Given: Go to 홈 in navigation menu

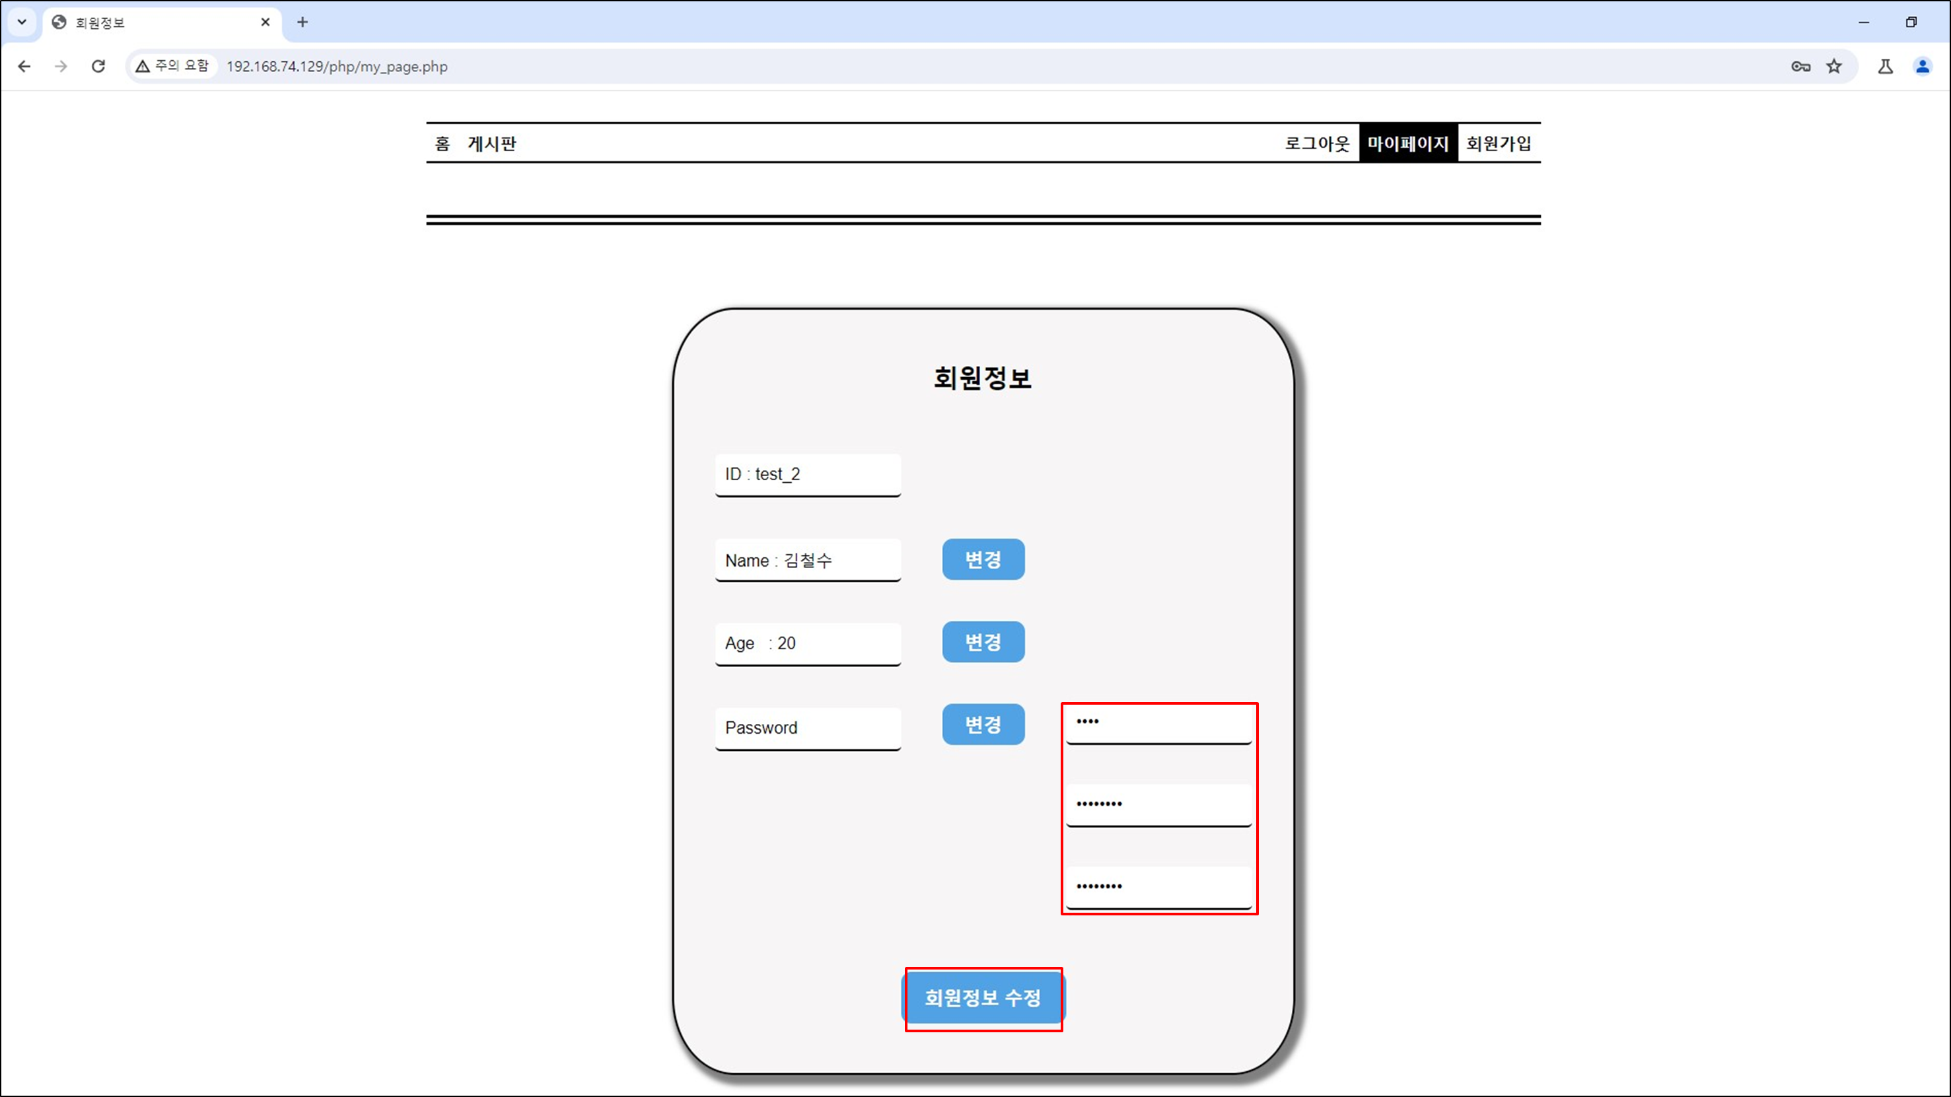Looking at the screenshot, I should (x=443, y=143).
